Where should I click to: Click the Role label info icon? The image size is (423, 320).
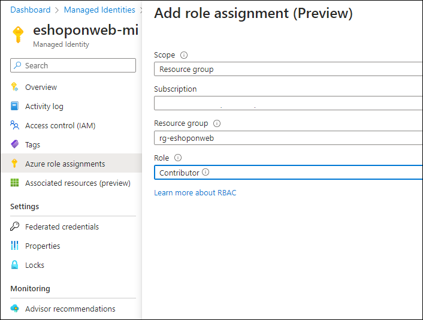178,158
